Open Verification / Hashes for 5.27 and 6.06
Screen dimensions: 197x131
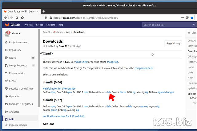(63, 116)
